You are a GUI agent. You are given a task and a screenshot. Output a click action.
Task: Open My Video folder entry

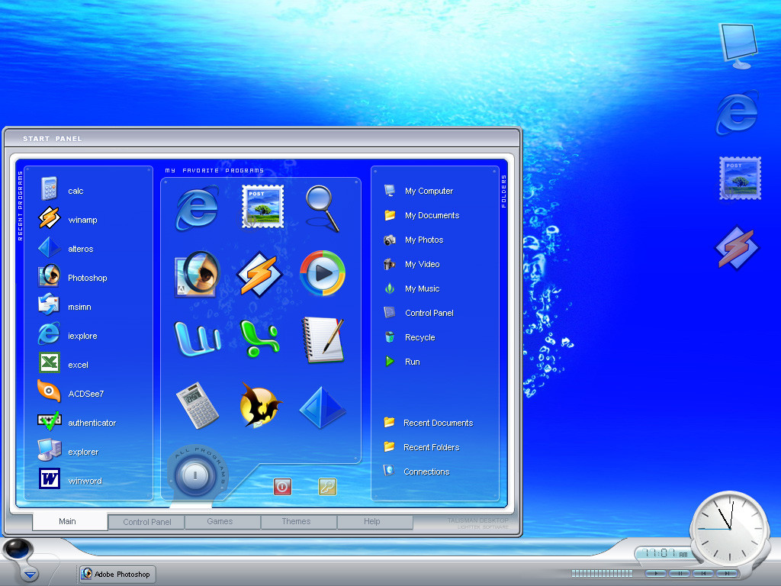tap(412, 263)
